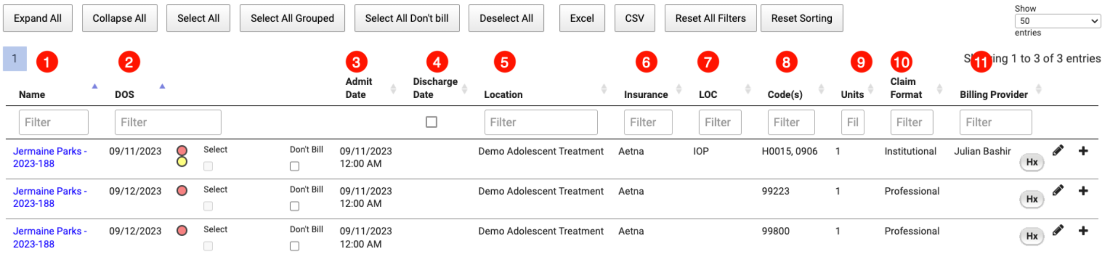
Task: Expand all rows with Expand All
Action: pyautogui.click(x=38, y=18)
